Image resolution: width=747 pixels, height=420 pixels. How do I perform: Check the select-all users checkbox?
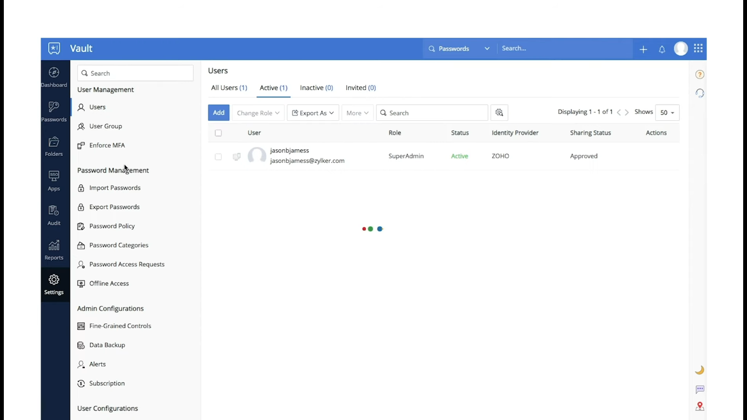[218, 133]
